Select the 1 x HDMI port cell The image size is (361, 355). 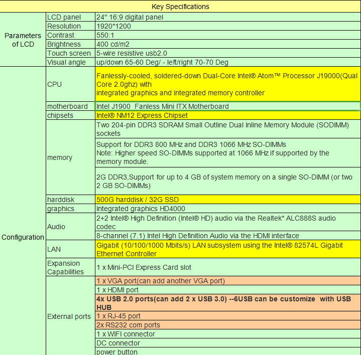coord(228,290)
